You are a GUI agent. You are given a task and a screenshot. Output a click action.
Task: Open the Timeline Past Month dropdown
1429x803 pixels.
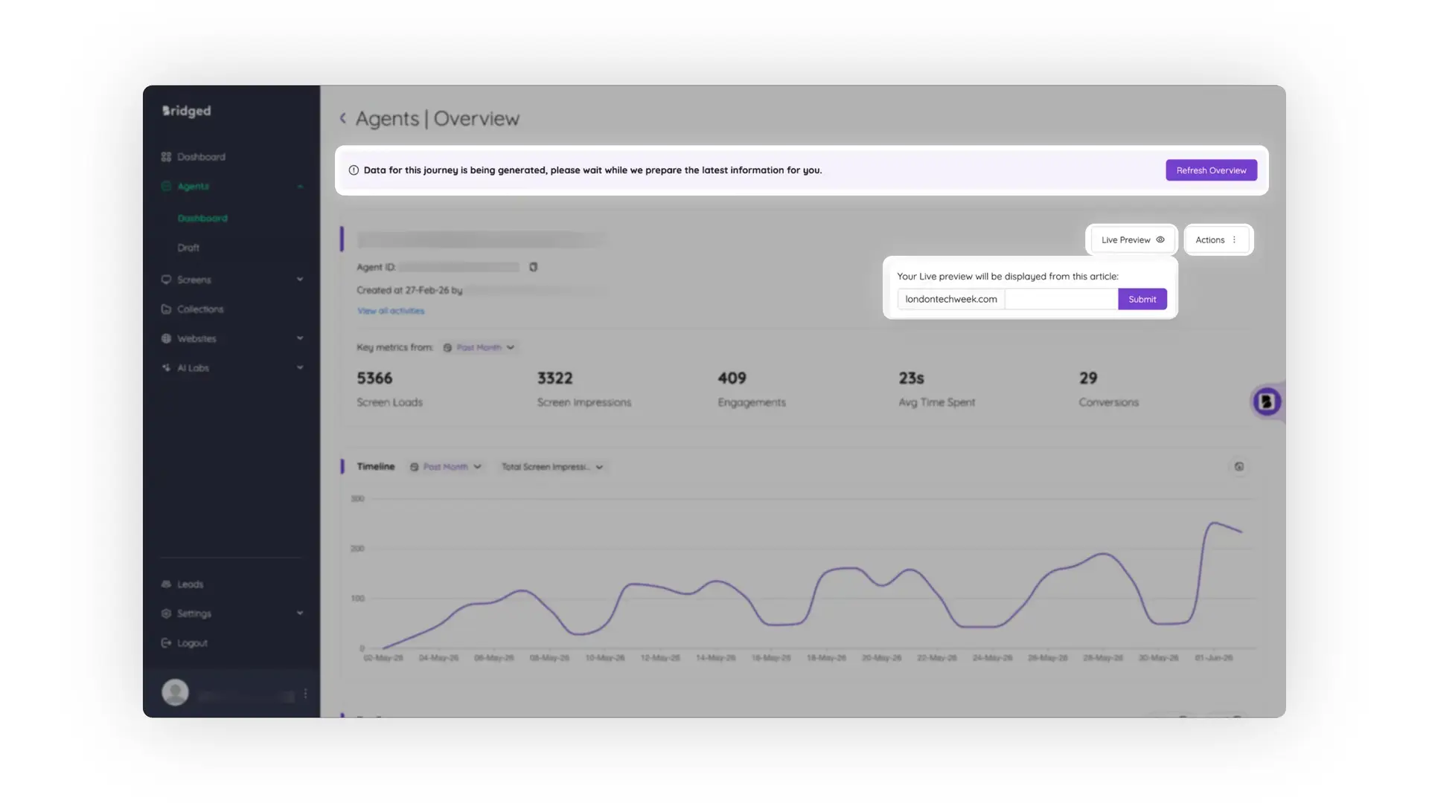[x=445, y=467]
